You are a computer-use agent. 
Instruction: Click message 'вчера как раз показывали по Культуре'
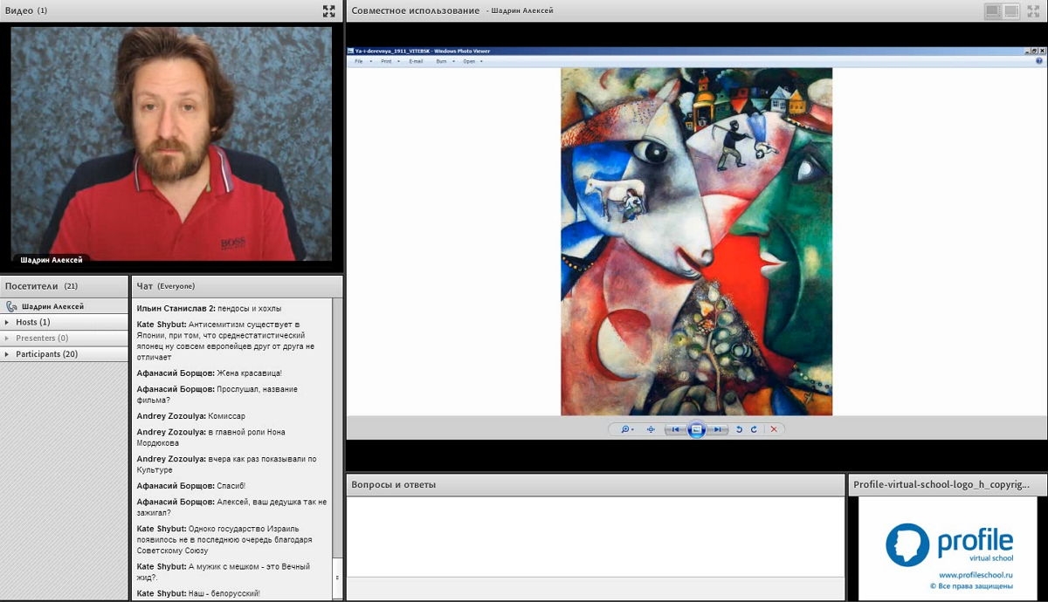click(227, 464)
